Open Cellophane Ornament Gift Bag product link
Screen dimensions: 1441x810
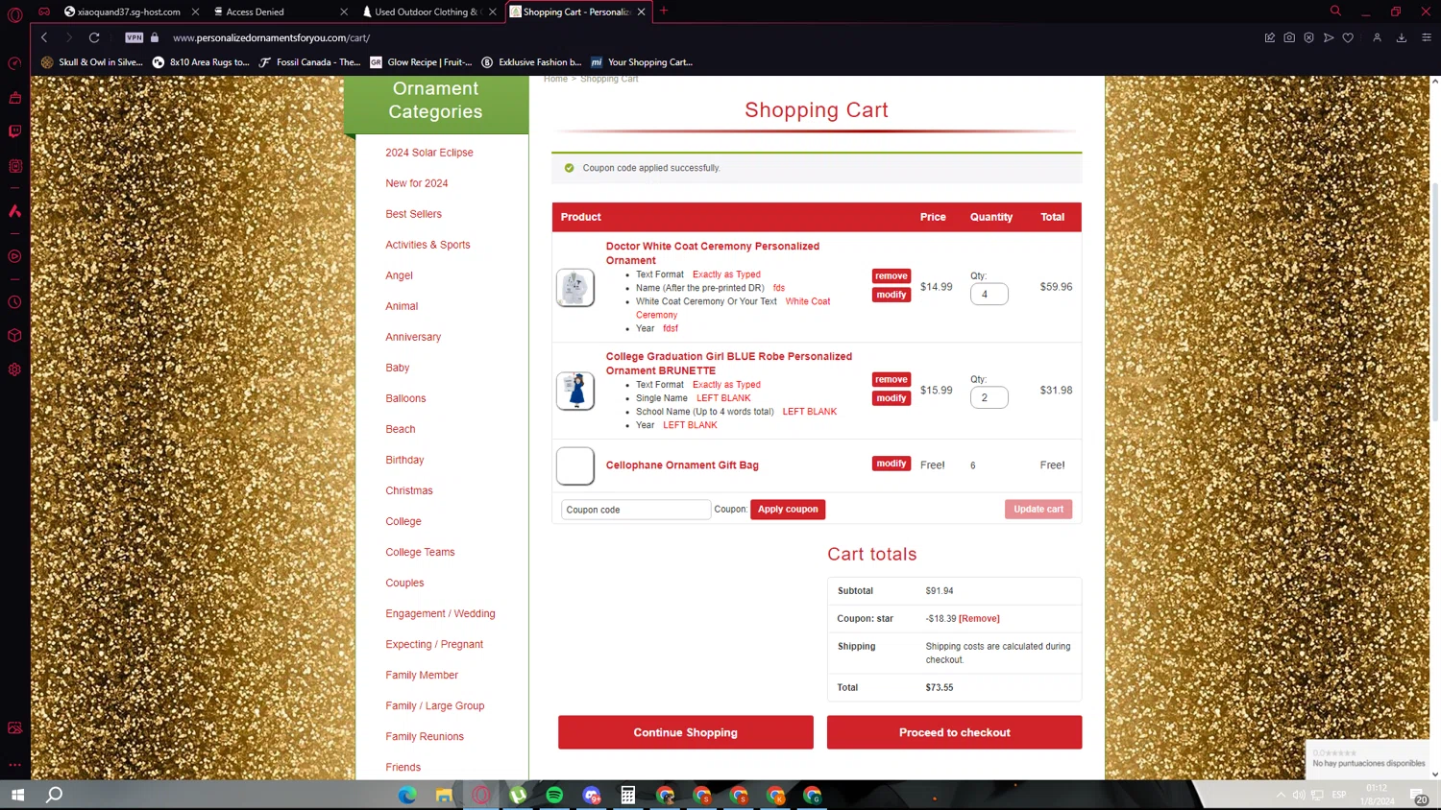point(682,465)
